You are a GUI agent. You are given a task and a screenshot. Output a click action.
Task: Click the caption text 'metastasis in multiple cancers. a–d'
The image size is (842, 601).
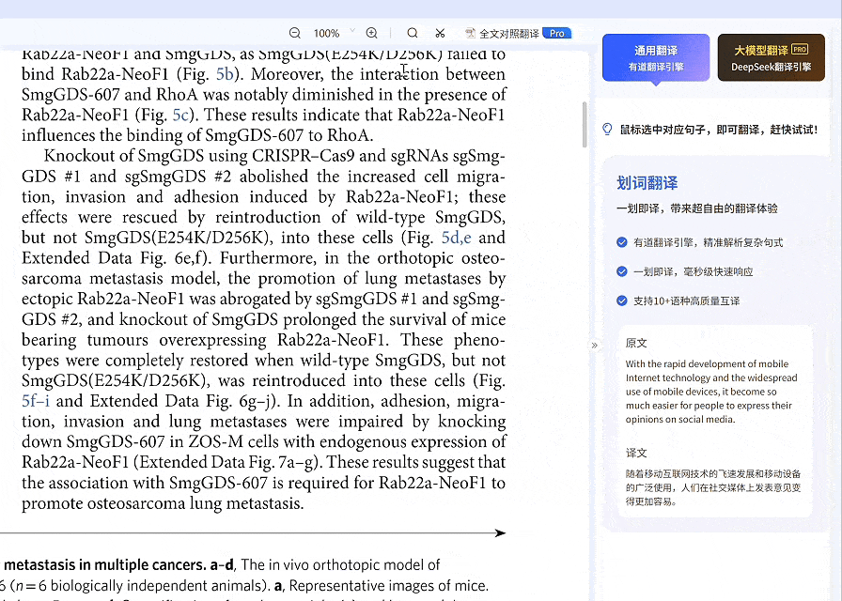[118, 565]
